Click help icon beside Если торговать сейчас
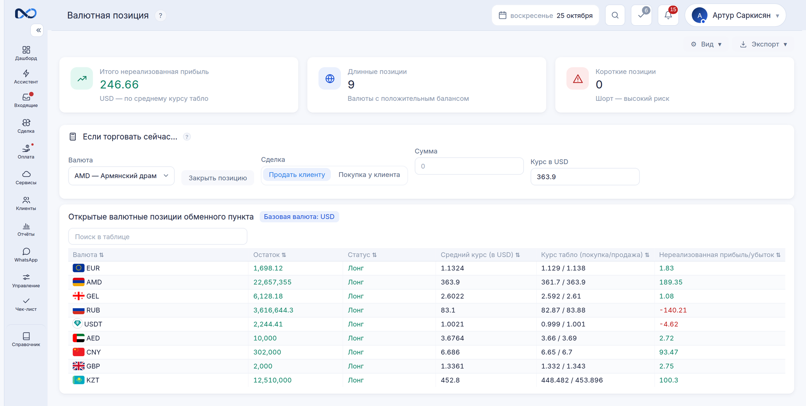 (x=187, y=137)
